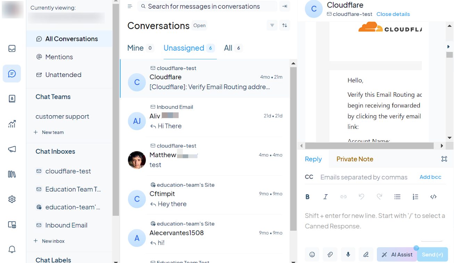
Task: Open the customer support team
Action: [63, 117]
